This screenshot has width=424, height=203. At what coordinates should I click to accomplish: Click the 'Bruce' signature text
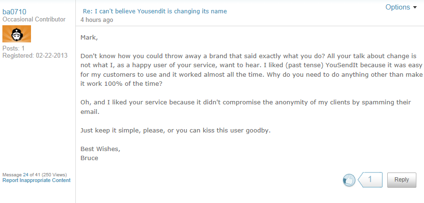tap(89, 158)
